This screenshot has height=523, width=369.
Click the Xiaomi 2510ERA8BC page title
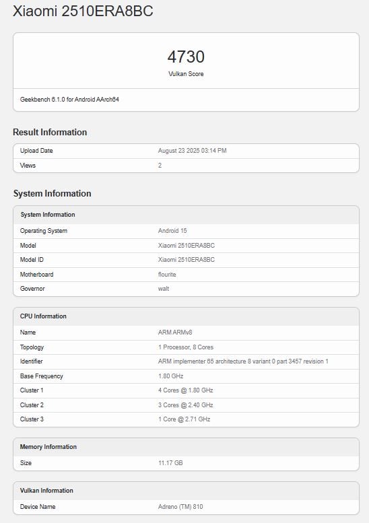83,11
